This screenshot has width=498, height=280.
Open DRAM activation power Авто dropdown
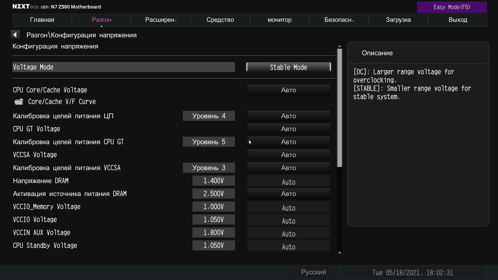click(x=288, y=194)
